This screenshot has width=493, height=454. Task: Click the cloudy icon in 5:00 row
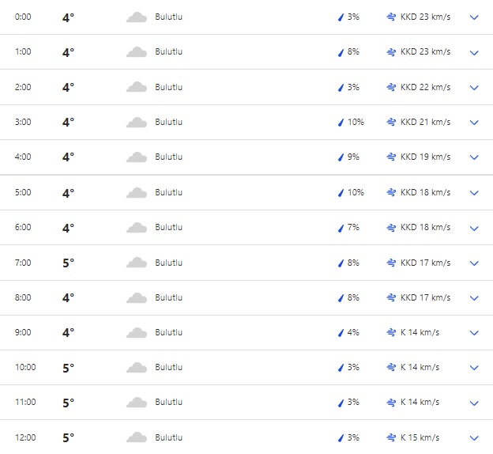pyautogui.click(x=137, y=193)
